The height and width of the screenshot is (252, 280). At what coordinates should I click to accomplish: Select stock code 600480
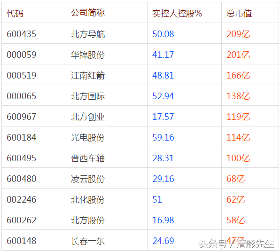(x=22, y=179)
